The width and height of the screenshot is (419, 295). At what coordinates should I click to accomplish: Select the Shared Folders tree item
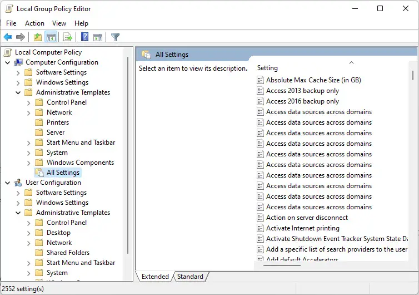click(68, 253)
